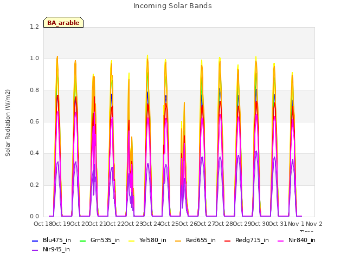Click the Solar Radiation (W/m2) axis label
The height and width of the screenshot is (260, 347).
tap(8, 123)
